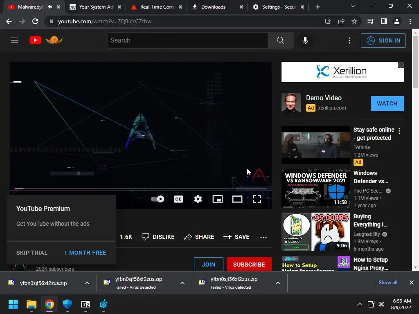Expand options for third failed zip download
This screenshot has height=314, width=419.
tap(278, 283)
